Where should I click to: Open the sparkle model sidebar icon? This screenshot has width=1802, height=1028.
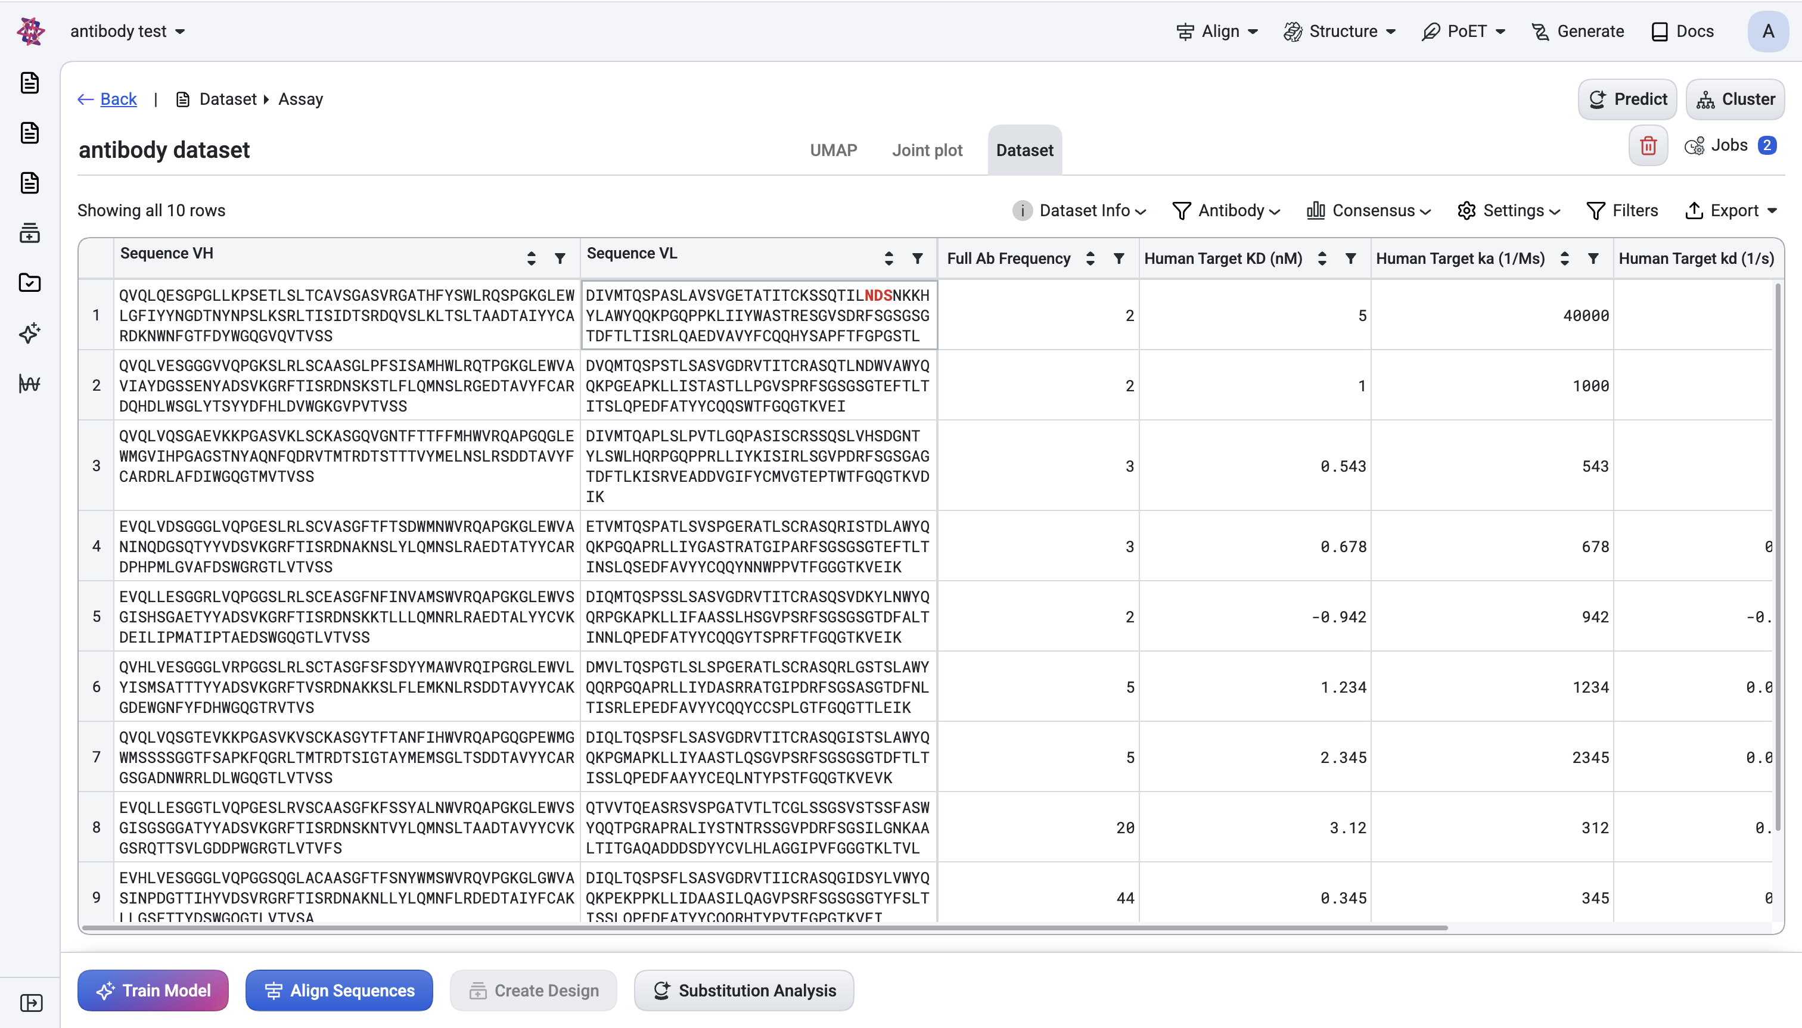point(30,334)
